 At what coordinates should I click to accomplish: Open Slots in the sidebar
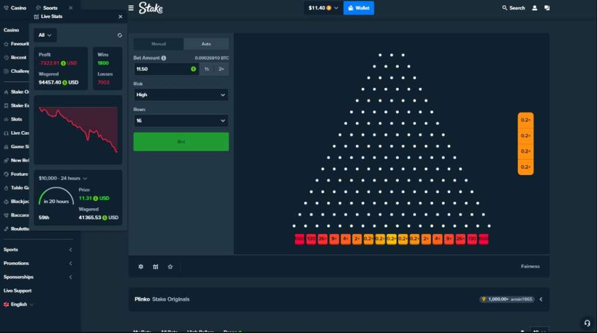pyautogui.click(x=13, y=119)
